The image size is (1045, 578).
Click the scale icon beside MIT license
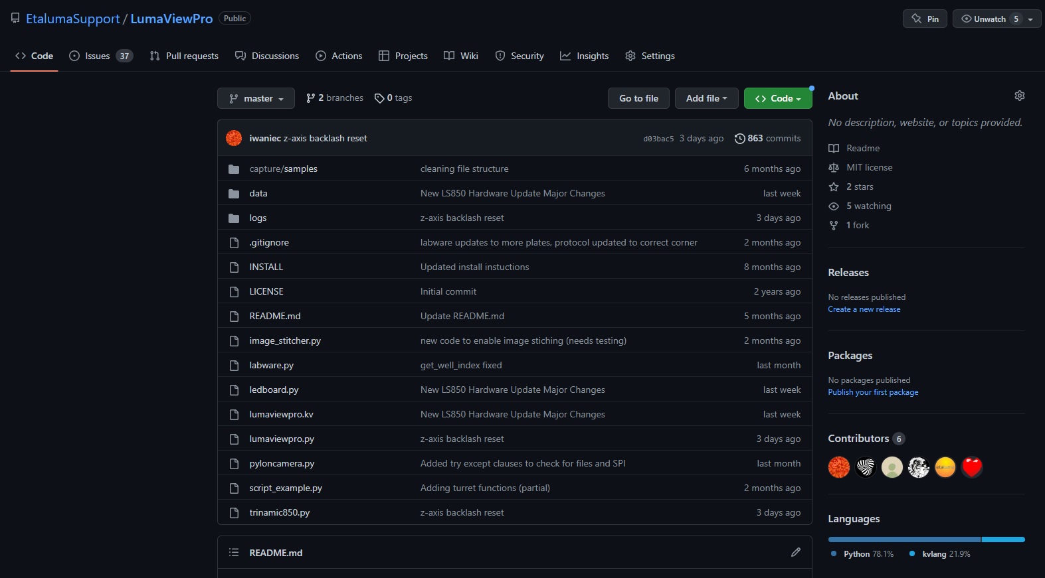(x=834, y=168)
